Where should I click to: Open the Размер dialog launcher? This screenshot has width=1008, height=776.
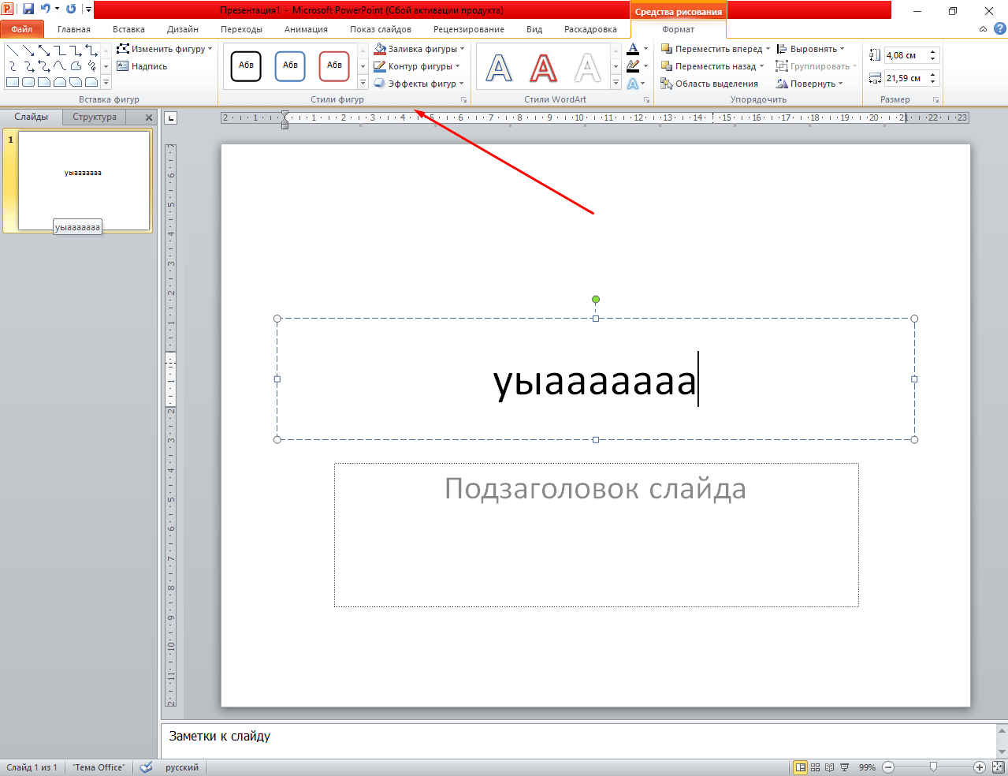(x=936, y=100)
